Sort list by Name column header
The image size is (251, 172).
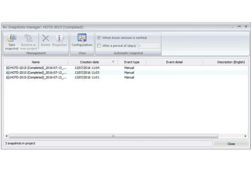point(36,62)
